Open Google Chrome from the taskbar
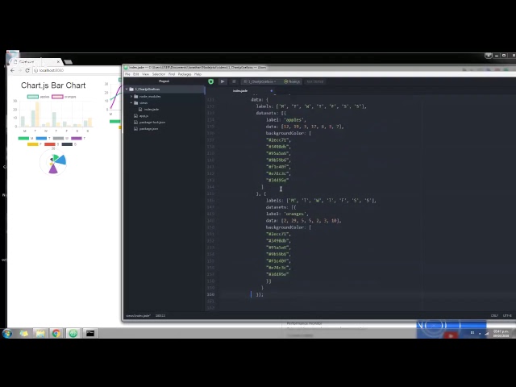The image size is (516, 387). point(56,333)
